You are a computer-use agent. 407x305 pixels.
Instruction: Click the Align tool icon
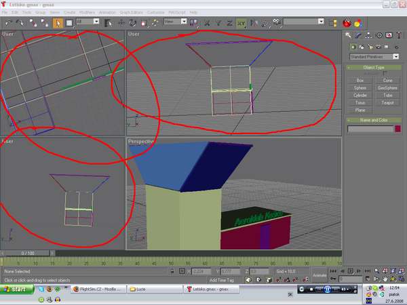[277, 22]
